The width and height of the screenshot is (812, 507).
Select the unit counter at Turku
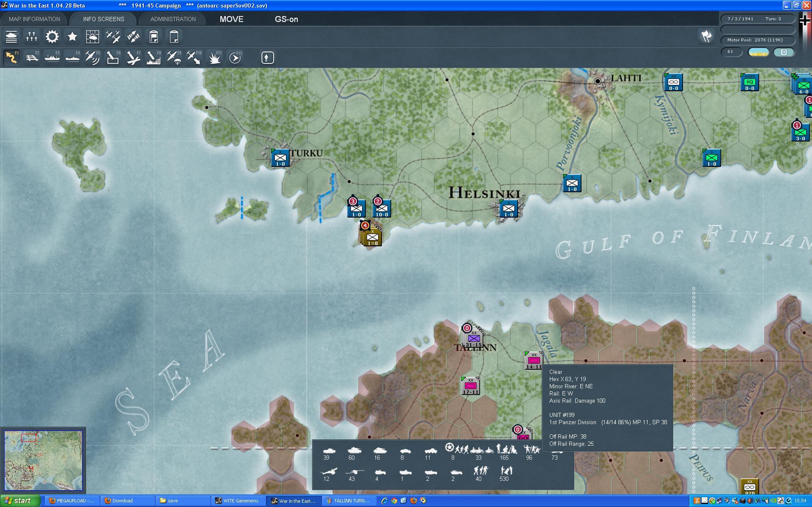(280, 158)
